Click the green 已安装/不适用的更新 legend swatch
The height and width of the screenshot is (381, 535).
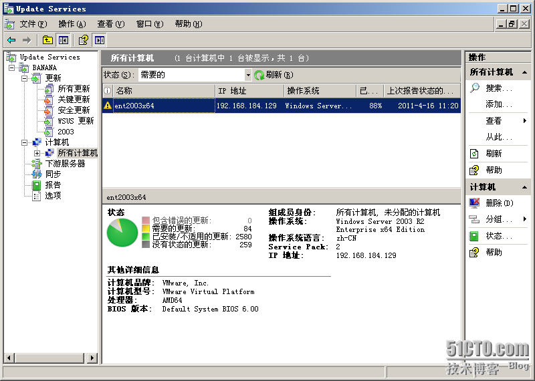point(146,237)
